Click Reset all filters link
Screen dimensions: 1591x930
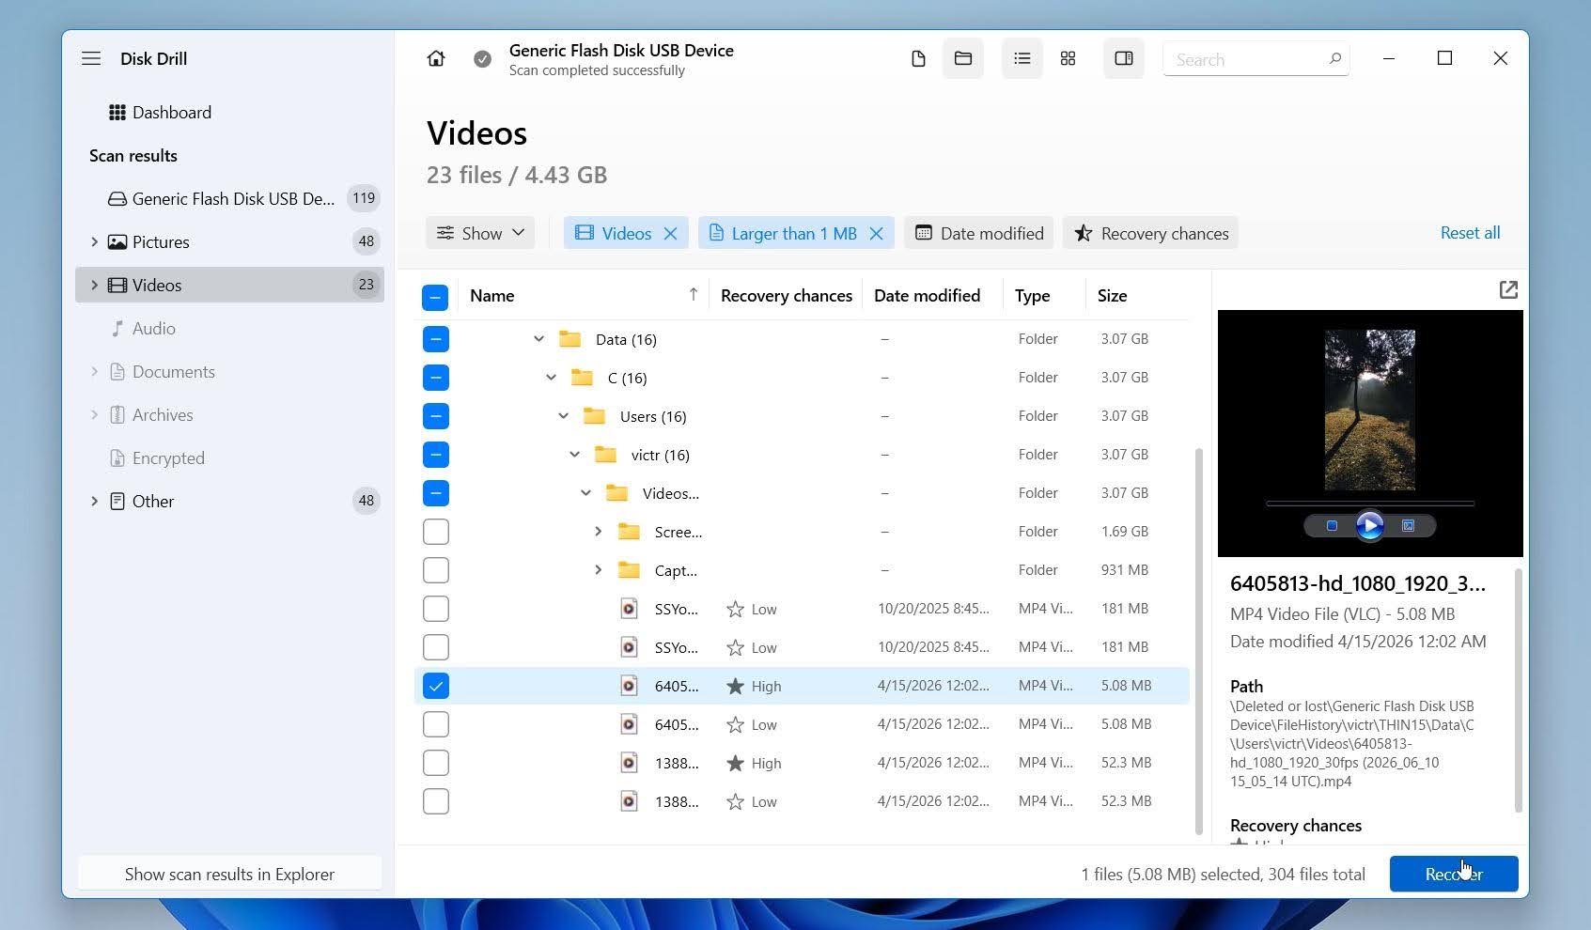1470,233
